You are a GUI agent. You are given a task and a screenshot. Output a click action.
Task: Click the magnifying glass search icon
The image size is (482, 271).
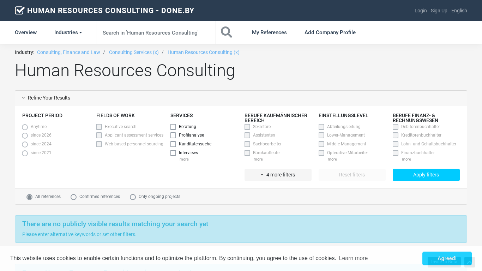tap(227, 32)
